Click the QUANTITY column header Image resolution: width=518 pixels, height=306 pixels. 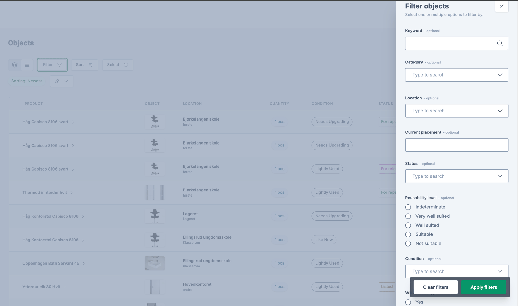[279, 104]
